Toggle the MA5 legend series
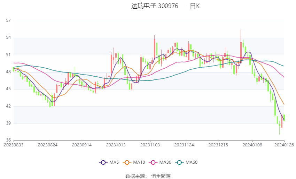This screenshot has width=296, height=179. tap(109, 162)
